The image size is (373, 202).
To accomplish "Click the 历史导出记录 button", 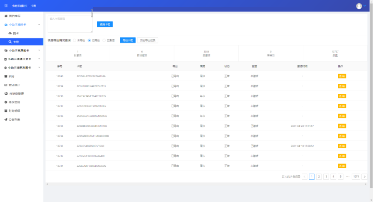I will (x=148, y=40).
